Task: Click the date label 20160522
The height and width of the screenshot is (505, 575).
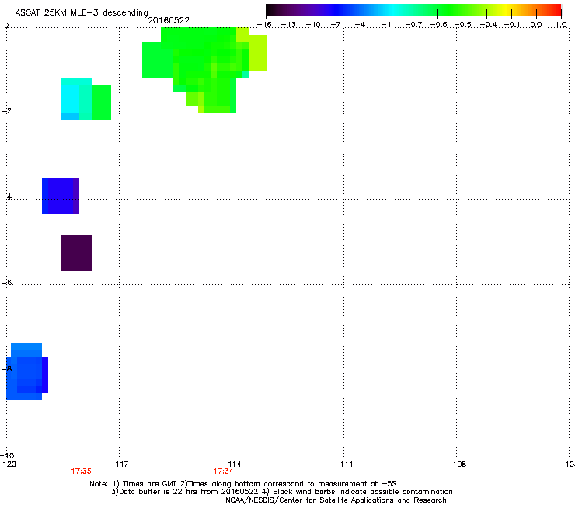Action: coord(169,20)
